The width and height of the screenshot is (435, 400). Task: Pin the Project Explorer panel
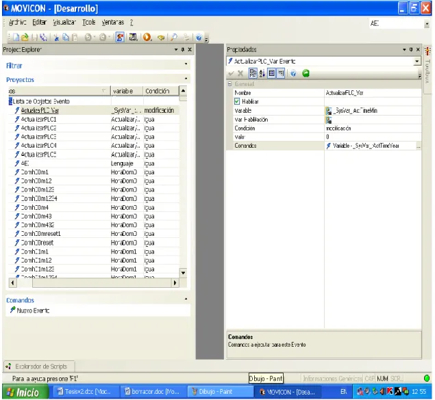point(183,49)
